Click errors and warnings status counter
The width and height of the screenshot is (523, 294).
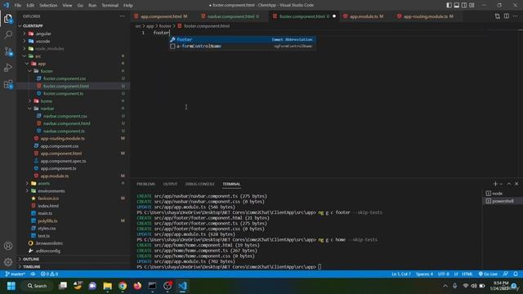49,274
